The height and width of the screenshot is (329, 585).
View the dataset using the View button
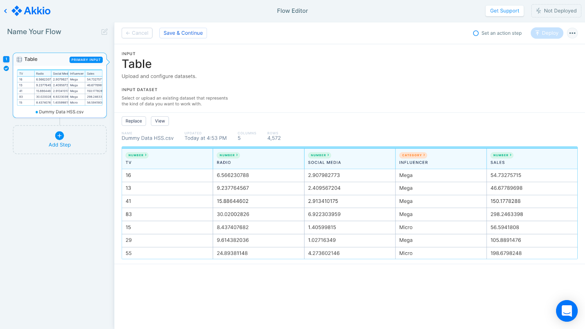pyautogui.click(x=160, y=121)
